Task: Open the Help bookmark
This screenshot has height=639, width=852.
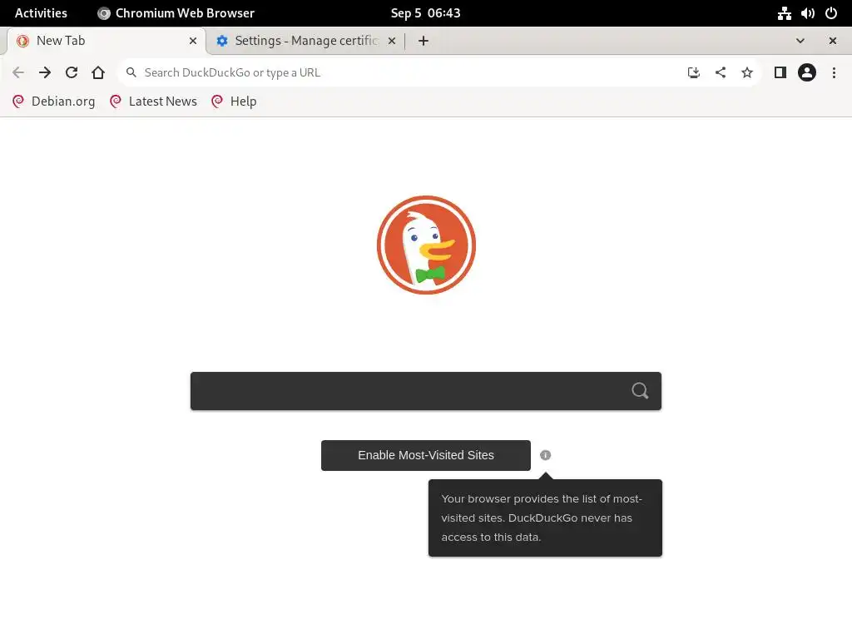Action: [234, 102]
